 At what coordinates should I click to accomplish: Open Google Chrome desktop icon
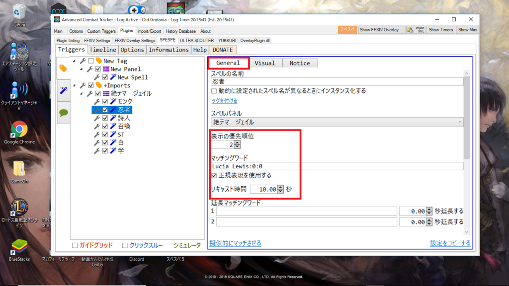(19, 132)
